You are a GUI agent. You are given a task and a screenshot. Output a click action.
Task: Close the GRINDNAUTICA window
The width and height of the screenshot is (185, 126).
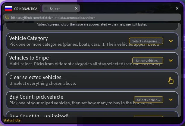click(x=177, y=8)
